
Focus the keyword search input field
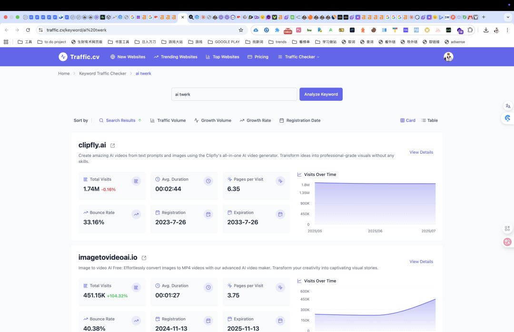[x=234, y=94]
